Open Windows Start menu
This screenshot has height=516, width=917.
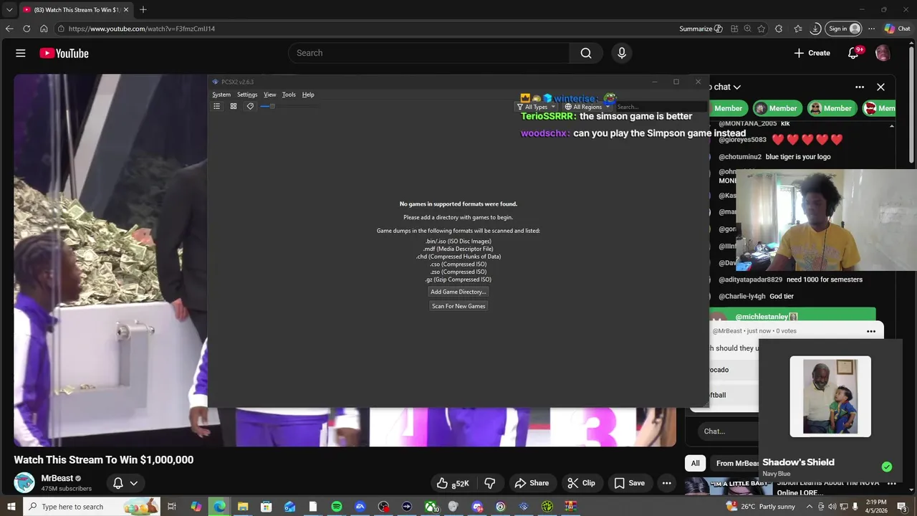coord(11,507)
